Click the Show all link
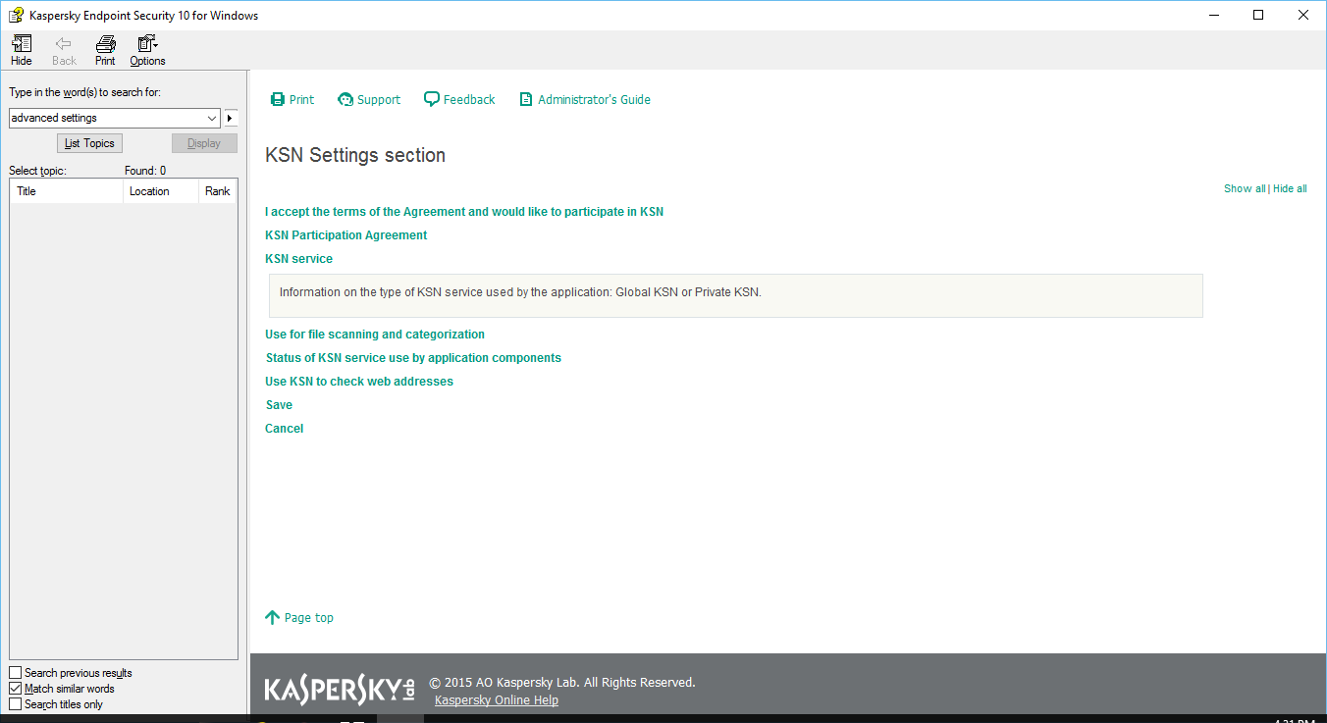This screenshot has height=723, width=1327. [1245, 188]
